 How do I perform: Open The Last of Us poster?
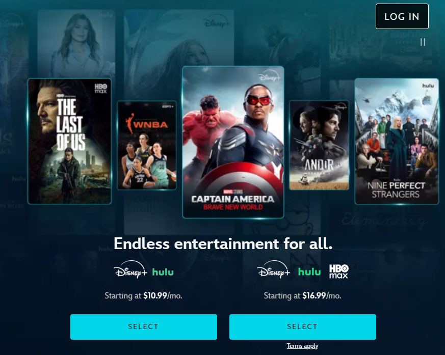pyautogui.click(x=69, y=141)
